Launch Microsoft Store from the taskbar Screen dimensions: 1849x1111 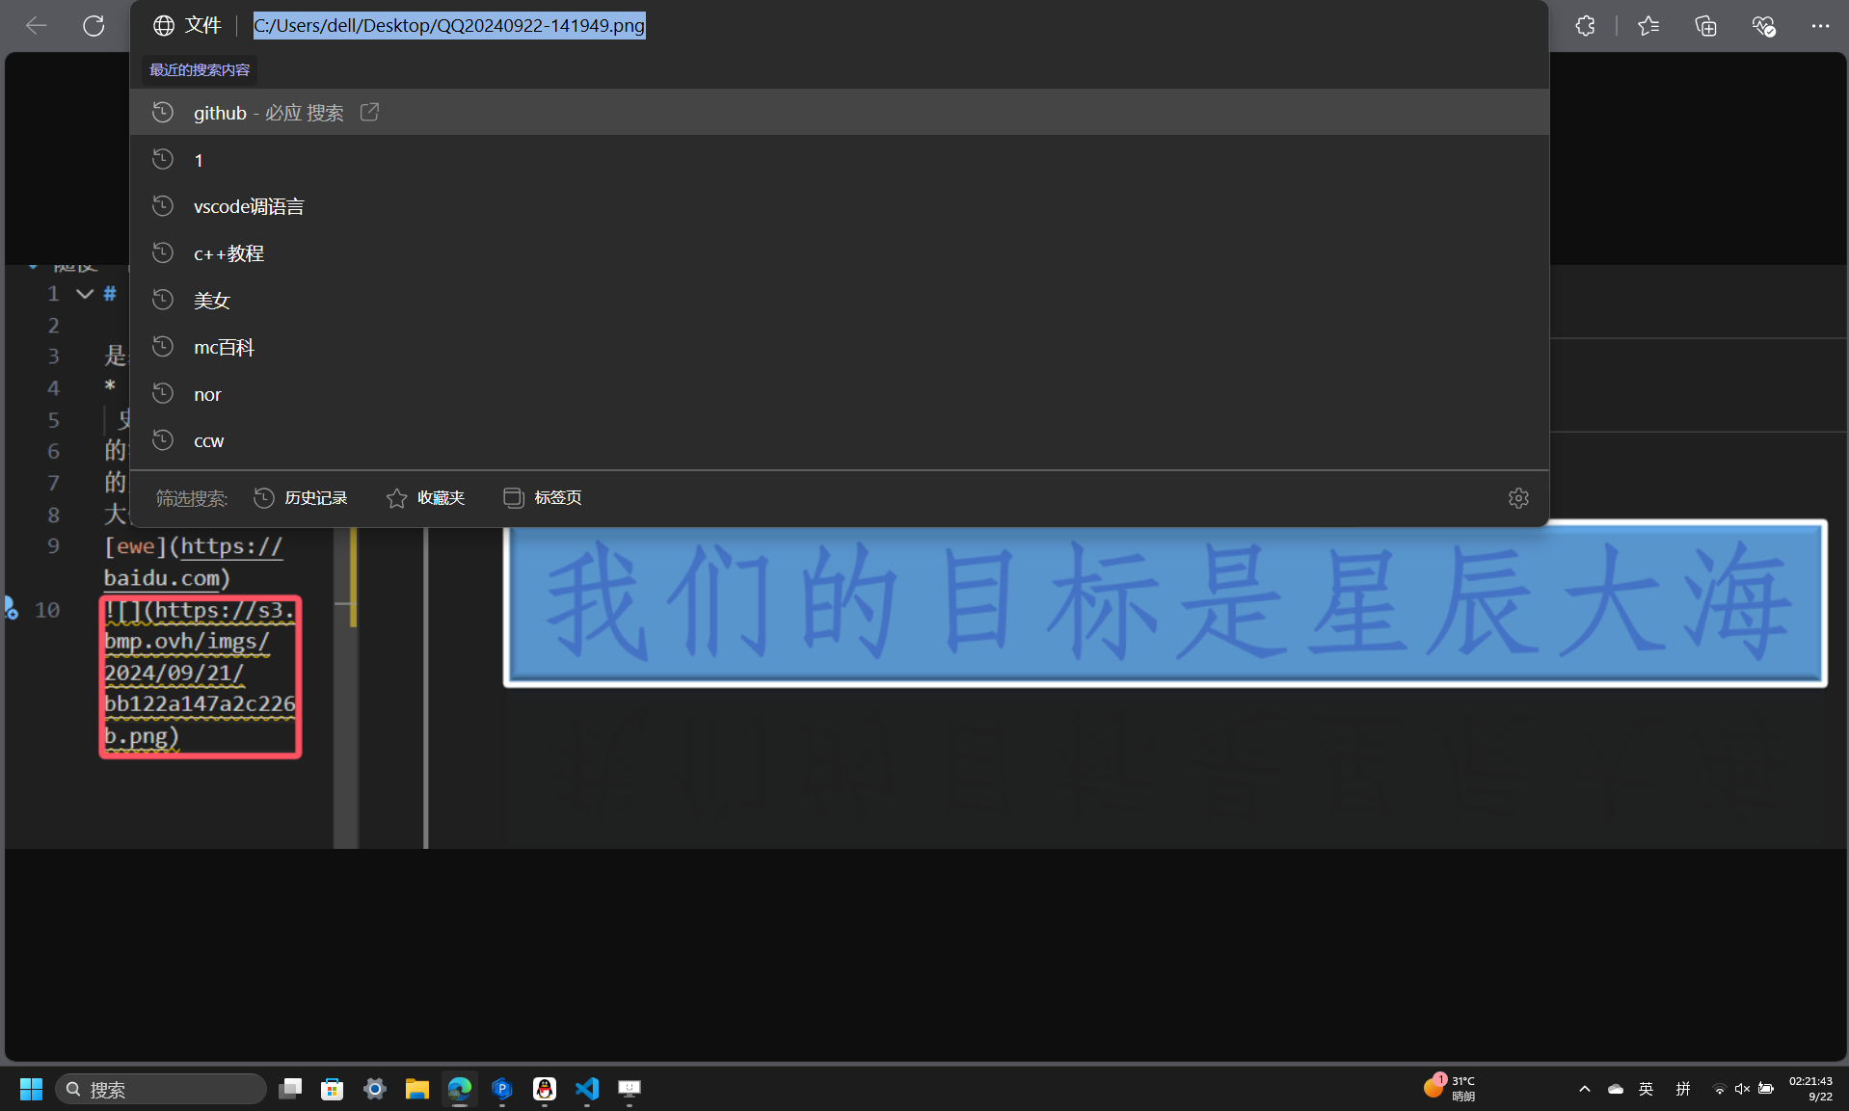coord(333,1089)
